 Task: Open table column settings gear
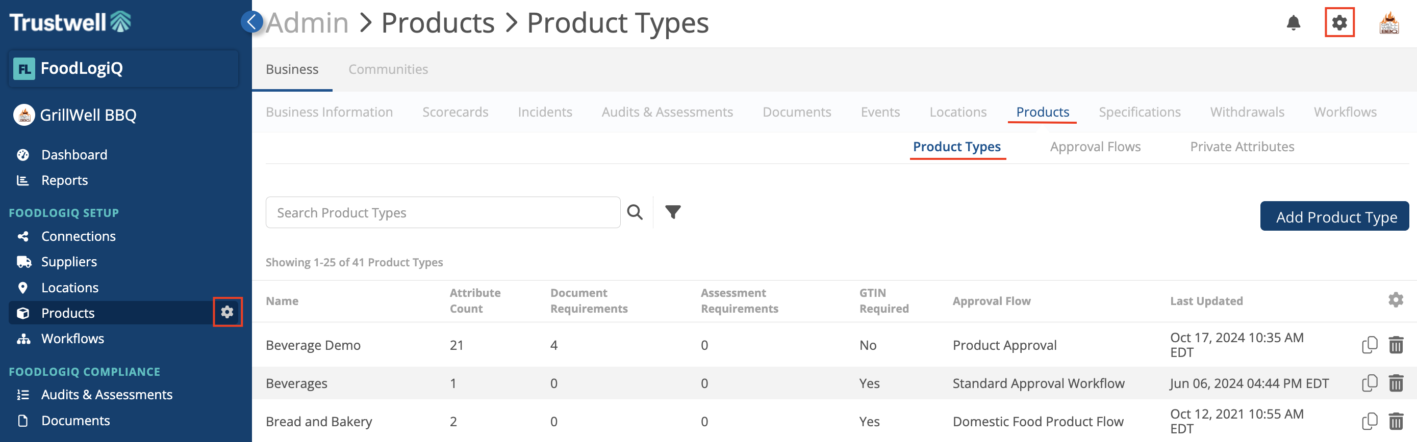(1395, 300)
